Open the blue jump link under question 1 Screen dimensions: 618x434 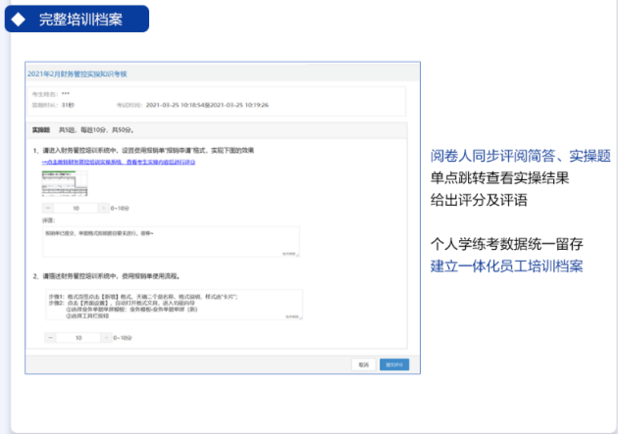[x=119, y=162]
